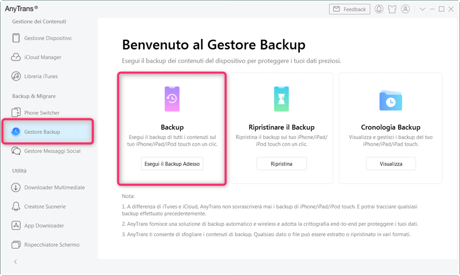Click the Gestore Messaggi Social chat icon
Viewport: 460px width, 276px height.
coord(16,151)
